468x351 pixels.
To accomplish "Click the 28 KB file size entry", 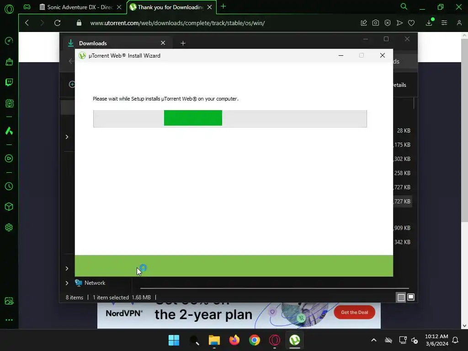I will coord(404,130).
